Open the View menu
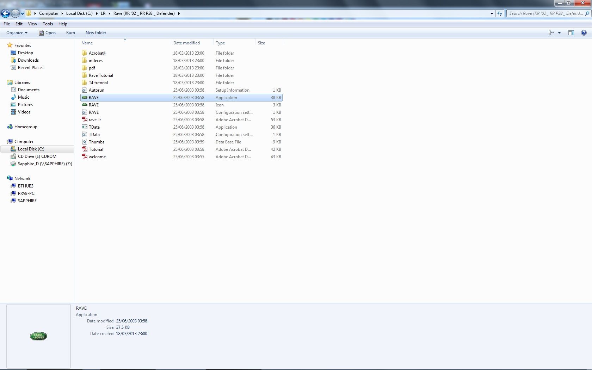The image size is (592, 370). [x=32, y=24]
